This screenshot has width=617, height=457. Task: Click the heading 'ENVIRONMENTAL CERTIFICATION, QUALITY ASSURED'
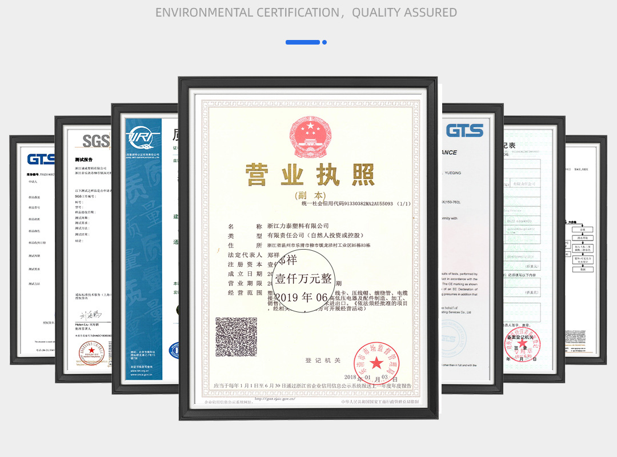pos(306,13)
